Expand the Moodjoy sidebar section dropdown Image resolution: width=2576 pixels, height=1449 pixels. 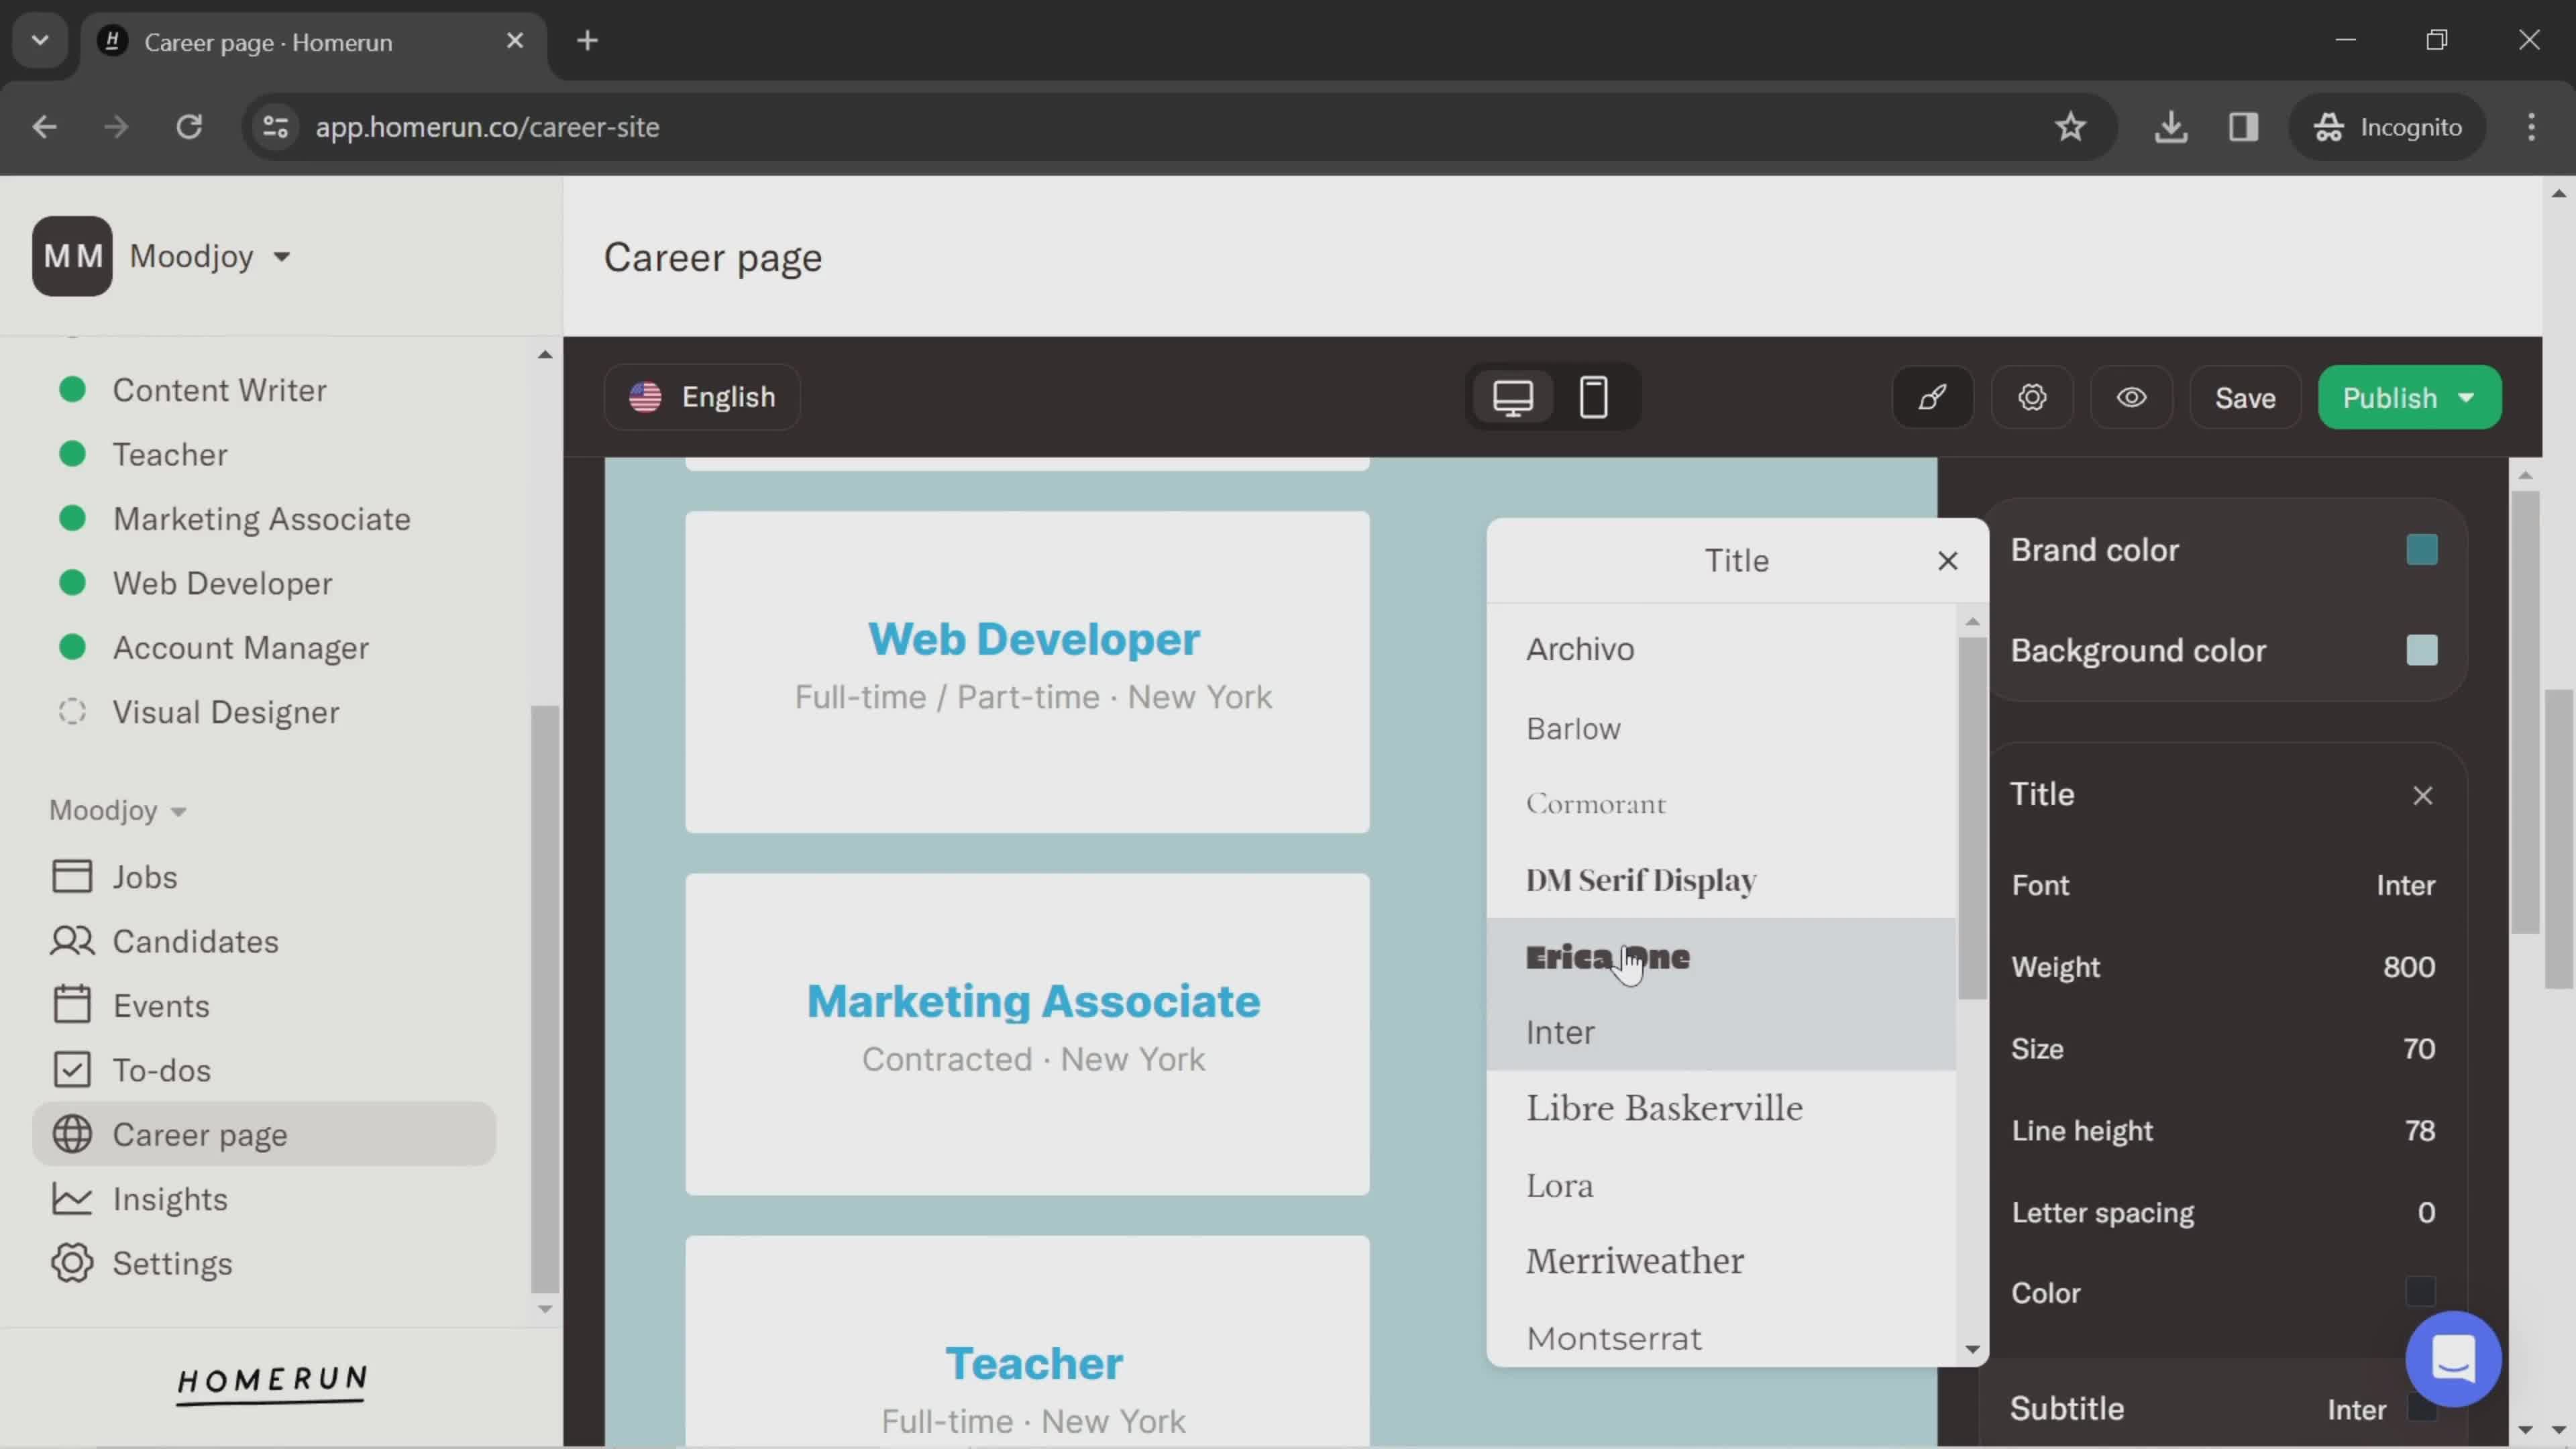click(x=118, y=811)
